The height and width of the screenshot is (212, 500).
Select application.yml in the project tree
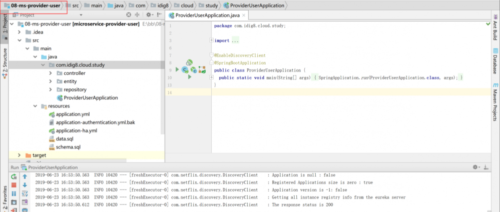point(73,114)
